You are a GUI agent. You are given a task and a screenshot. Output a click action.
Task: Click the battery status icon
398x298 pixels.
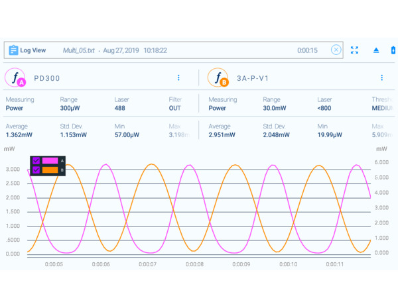[393, 50]
